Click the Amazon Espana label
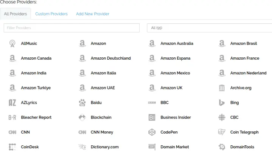This screenshot has width=272, height=154. (176, 58)
